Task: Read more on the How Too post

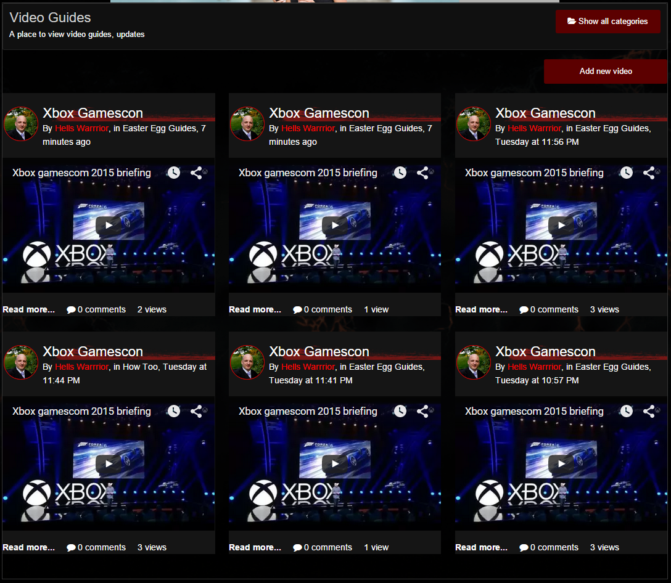Action: tap(28, 547)
